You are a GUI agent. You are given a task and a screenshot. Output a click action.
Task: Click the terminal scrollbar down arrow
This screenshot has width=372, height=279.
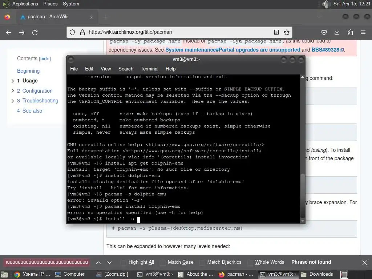point(303,221)
